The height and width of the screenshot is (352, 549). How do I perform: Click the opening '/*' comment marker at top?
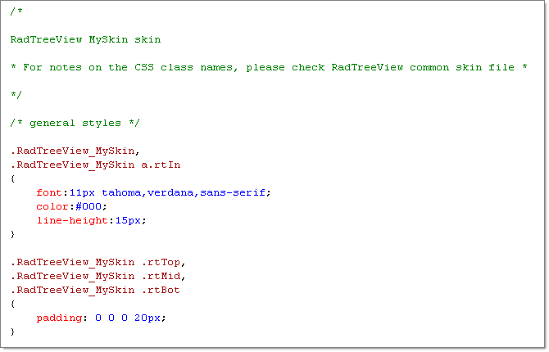point(16,11)
